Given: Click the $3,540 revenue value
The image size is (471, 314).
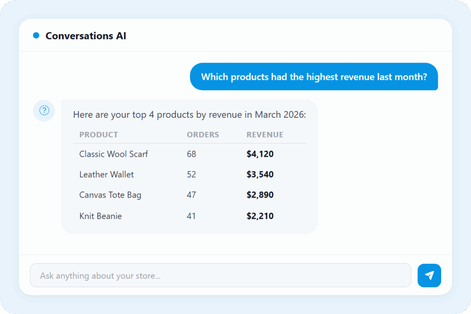Looking at the screenshot, I should click(260, 174).
